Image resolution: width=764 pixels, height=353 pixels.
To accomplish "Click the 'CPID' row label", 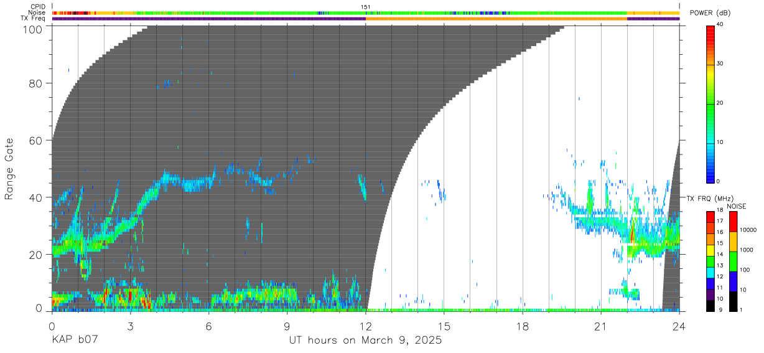I will 39,7.
